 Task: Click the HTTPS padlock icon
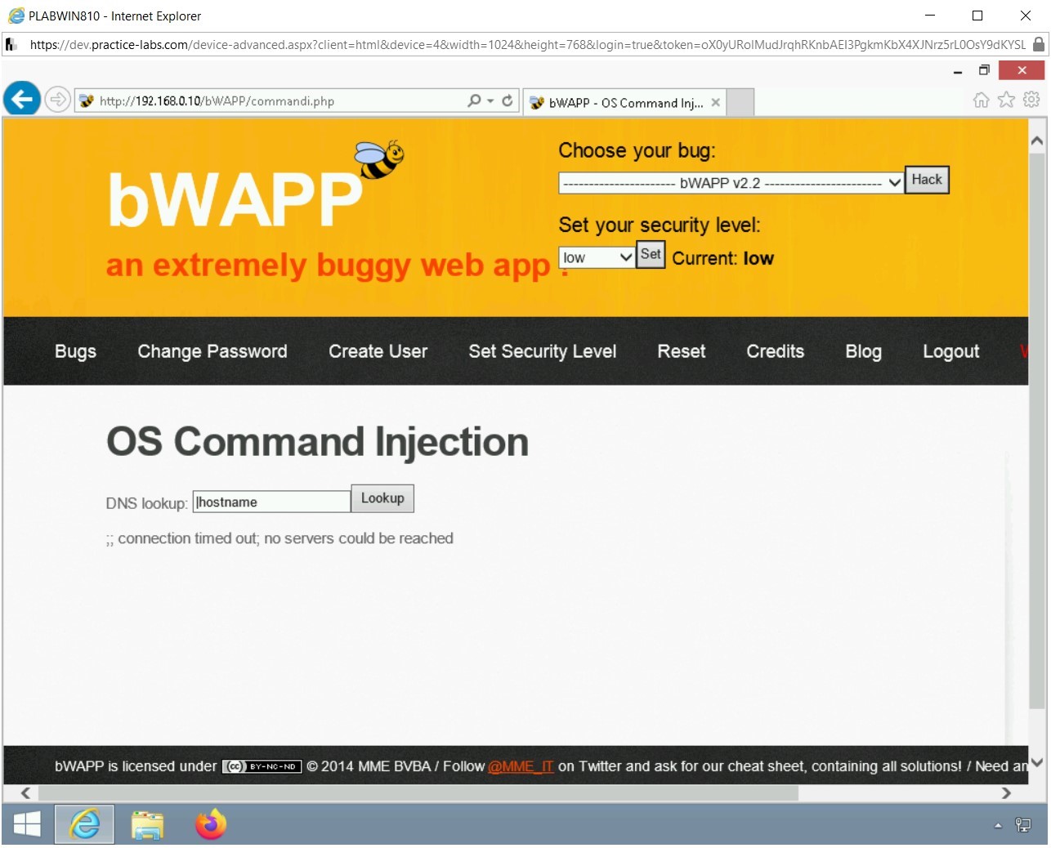[1040, 45]
